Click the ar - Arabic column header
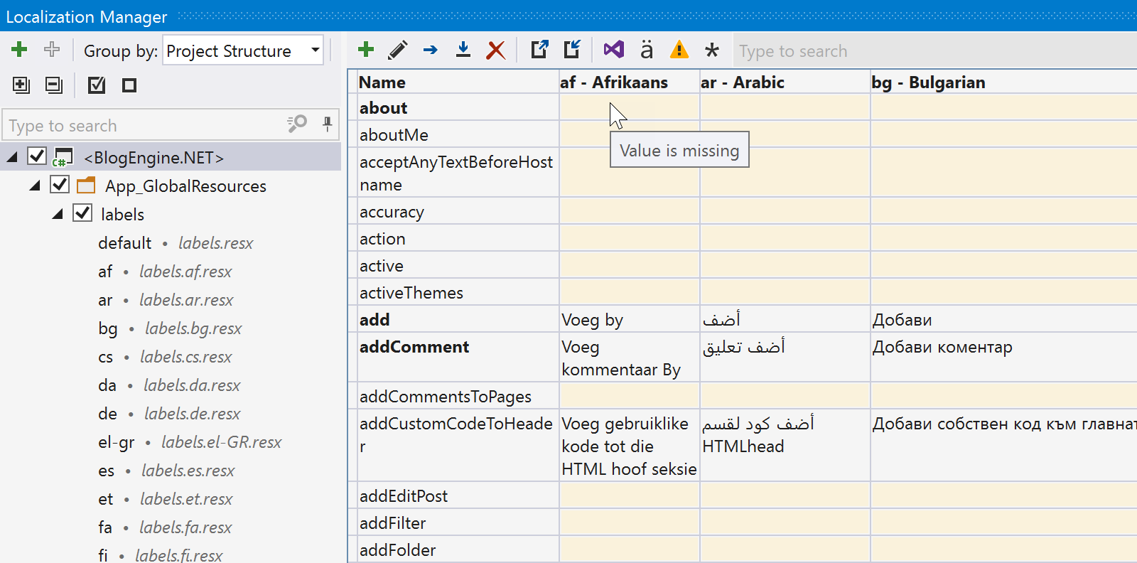Screen dimensions: 1137x563 tap(785, 82)
